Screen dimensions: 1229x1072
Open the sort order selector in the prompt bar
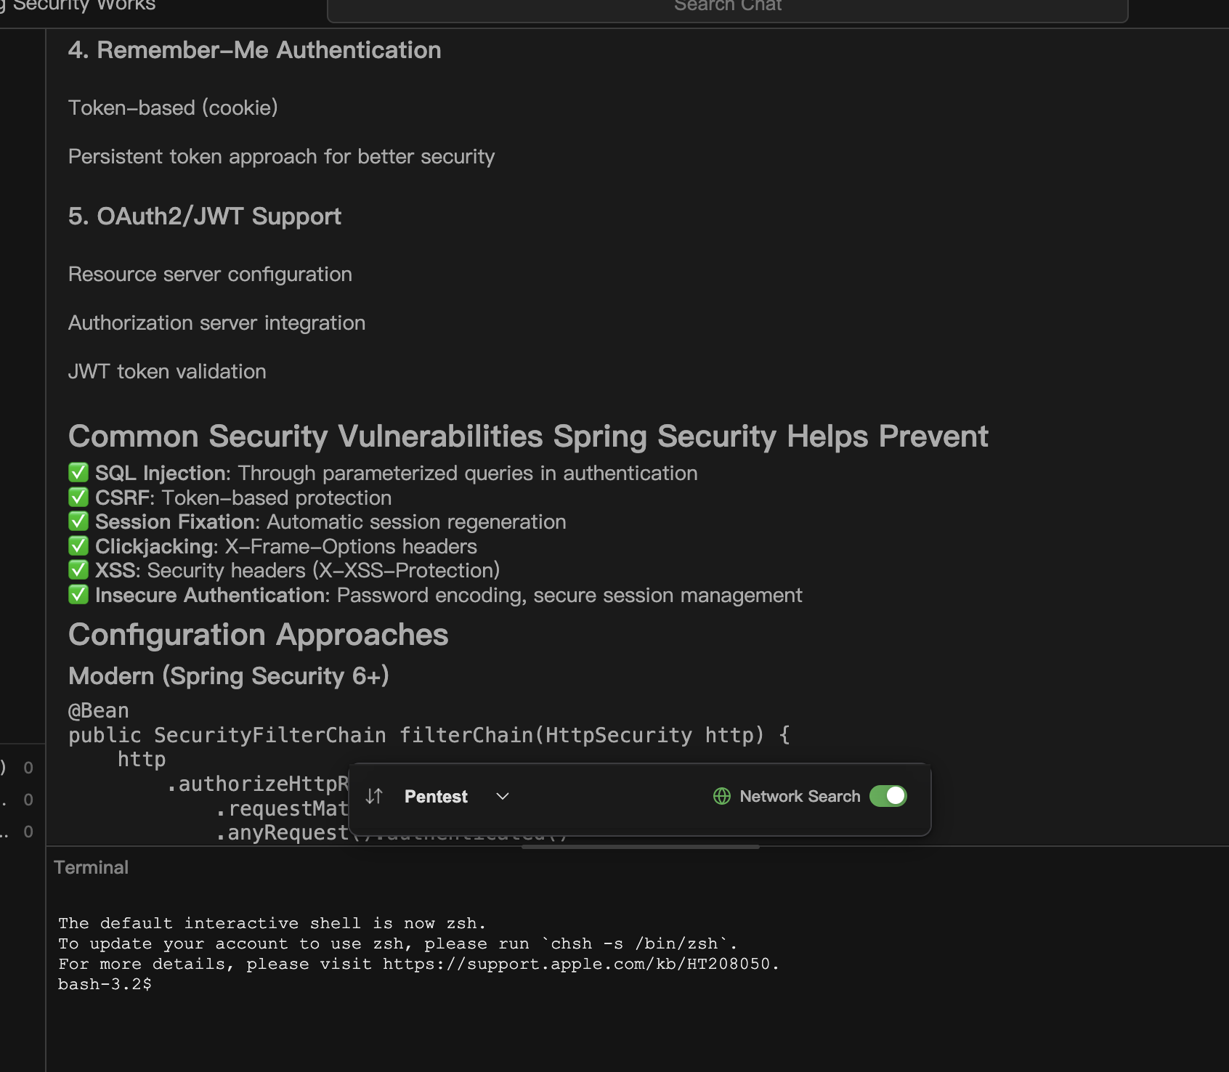374,796
